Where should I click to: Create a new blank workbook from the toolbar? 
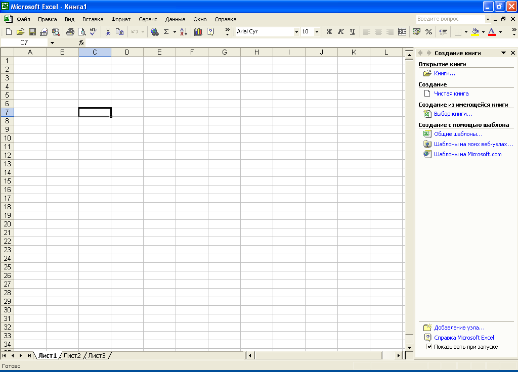pyautogui.click(x=9, y=32)
